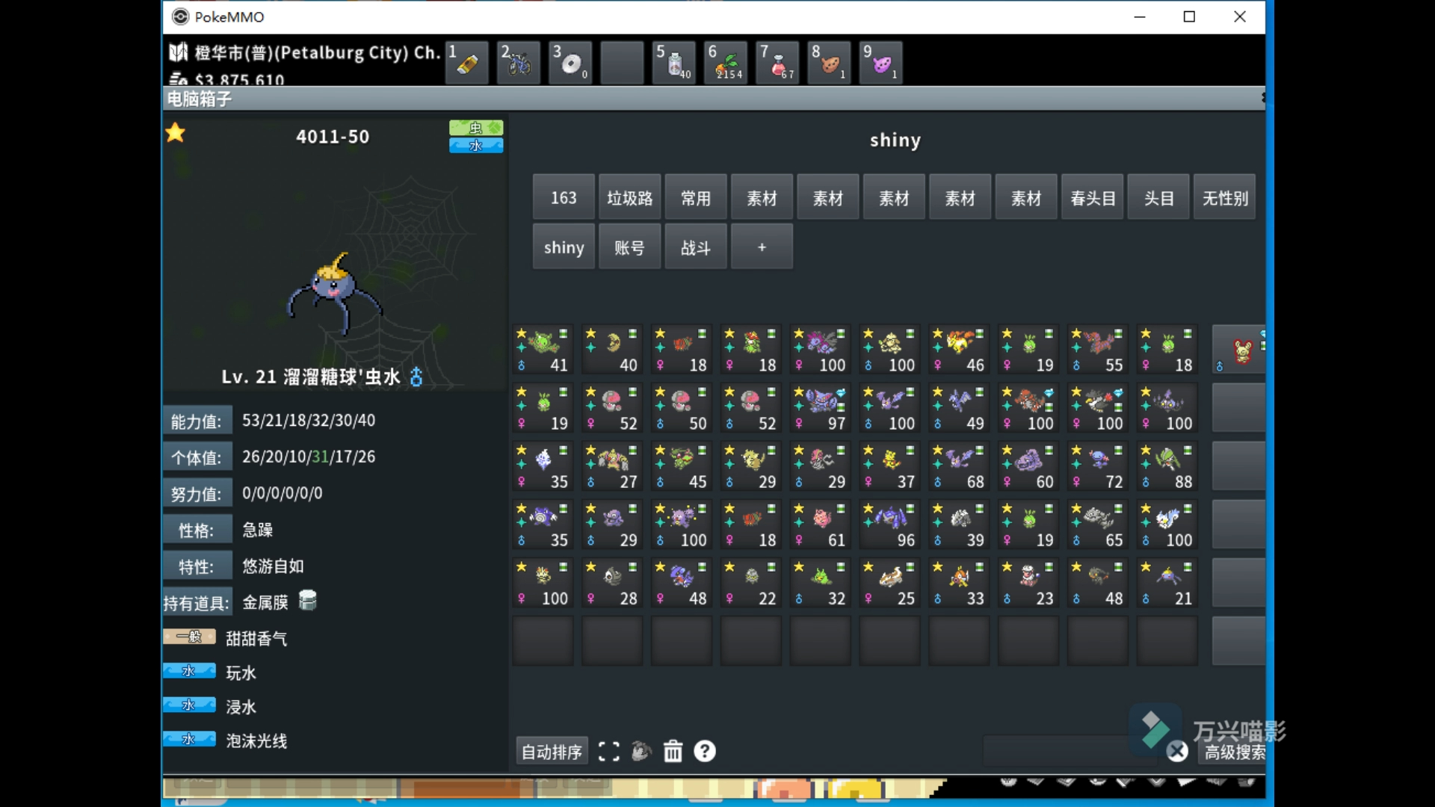Toggle the selection frame icon beside auto sort

608,751
